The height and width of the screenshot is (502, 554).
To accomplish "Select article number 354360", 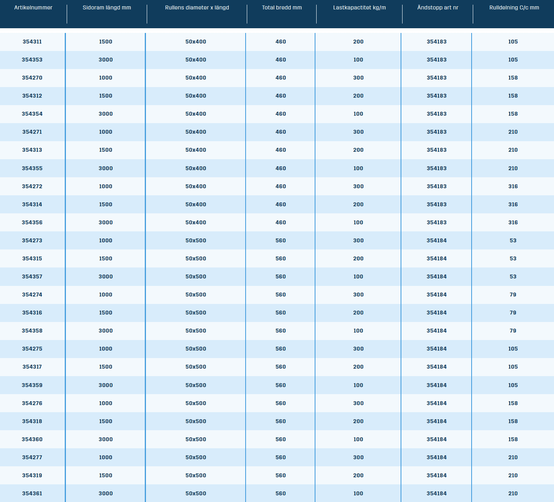I will 32,439.
